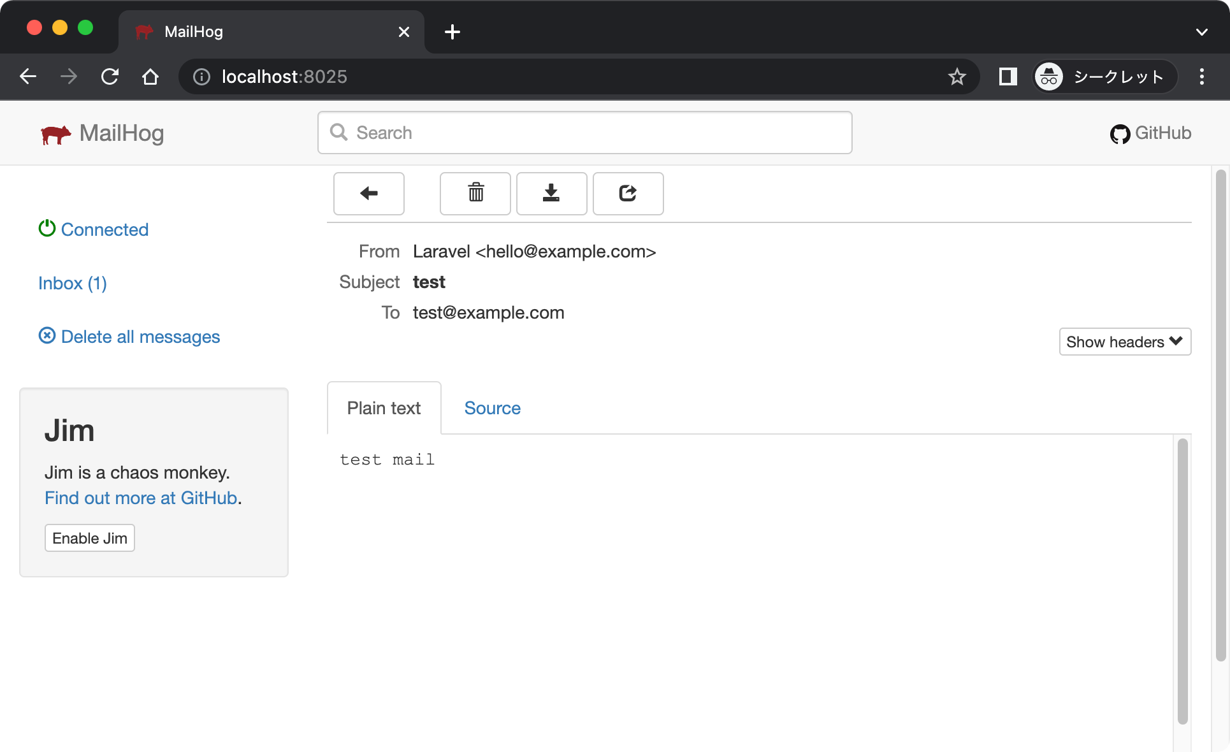Download the message with download icon
The image size is (1230, 752).
551,193
